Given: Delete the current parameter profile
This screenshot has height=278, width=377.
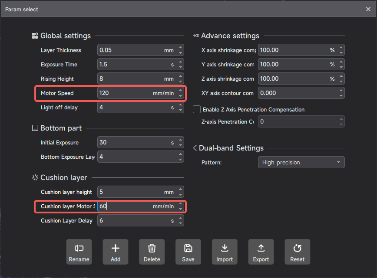Looking at the screenshot, I should pyautogui.click(x=152, y=252).
